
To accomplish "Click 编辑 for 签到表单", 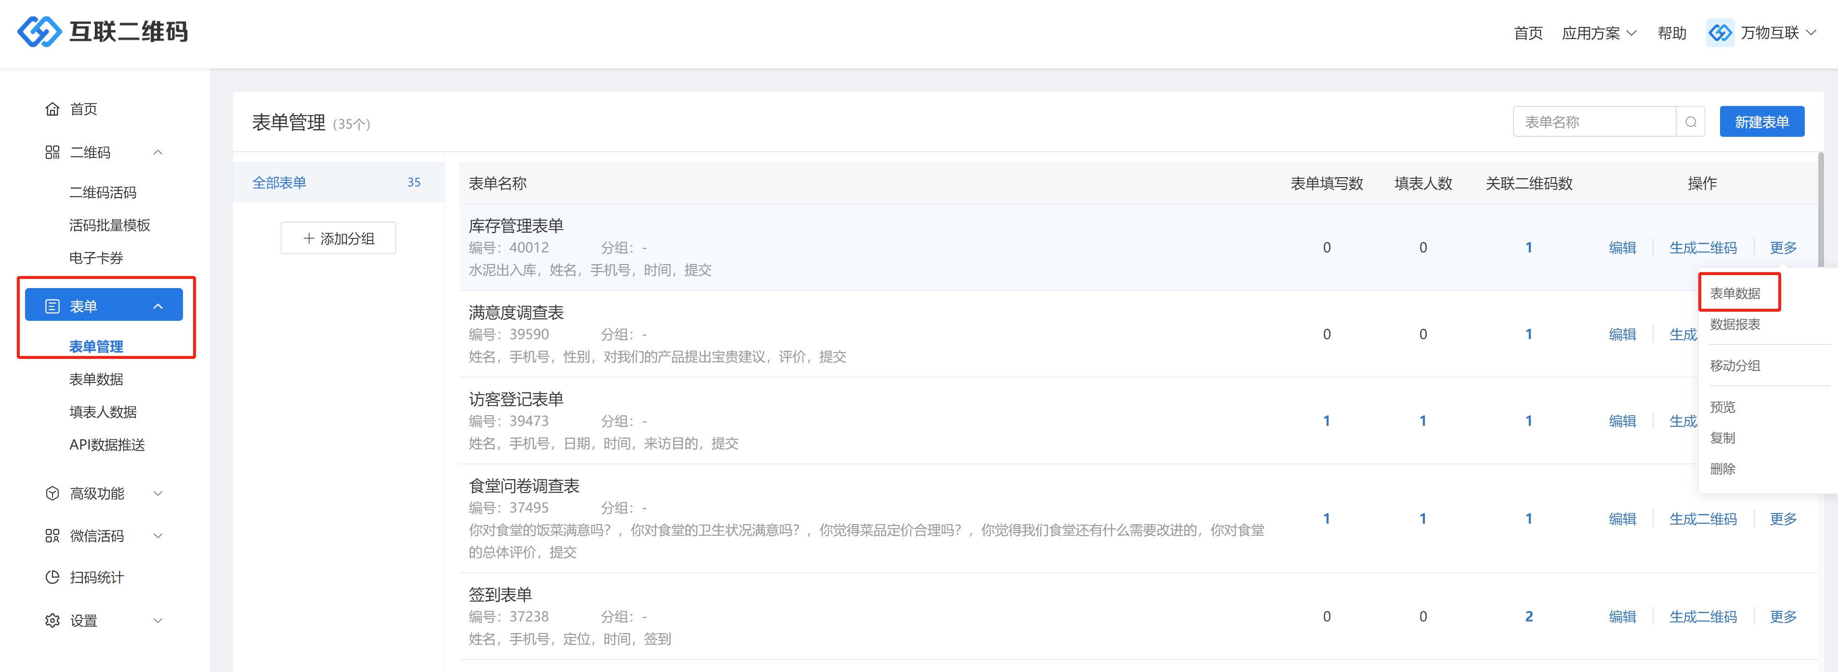I will click(x=1622, y=617).
